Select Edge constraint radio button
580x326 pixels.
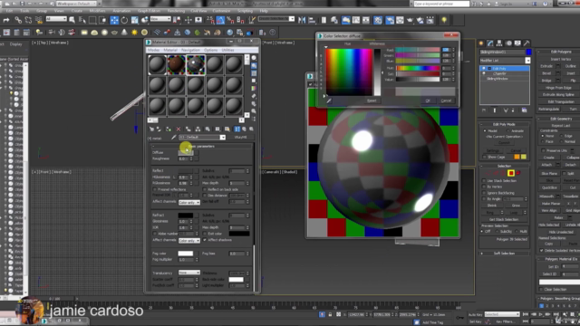click(x=562, y=136)
